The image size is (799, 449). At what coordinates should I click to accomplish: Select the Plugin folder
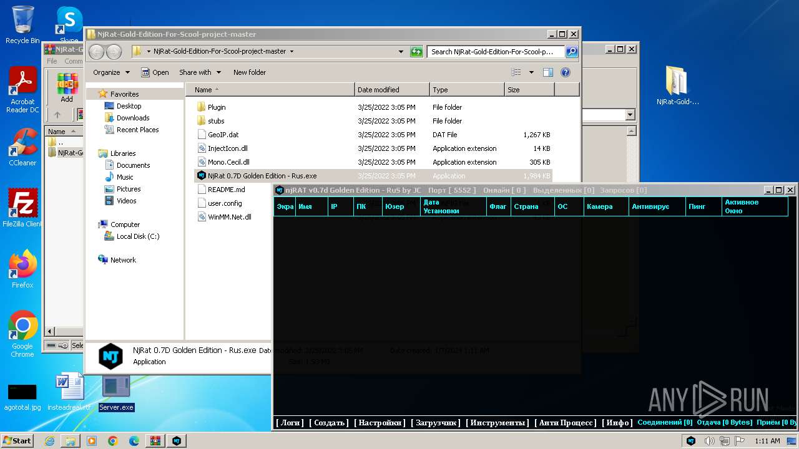[x=217, y=107]
